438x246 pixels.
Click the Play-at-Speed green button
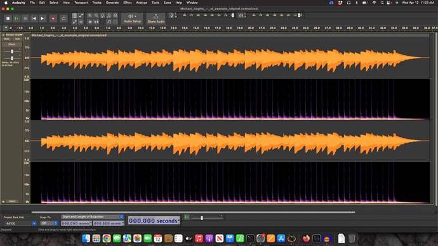pyautogui.click(x=187, y=217)
